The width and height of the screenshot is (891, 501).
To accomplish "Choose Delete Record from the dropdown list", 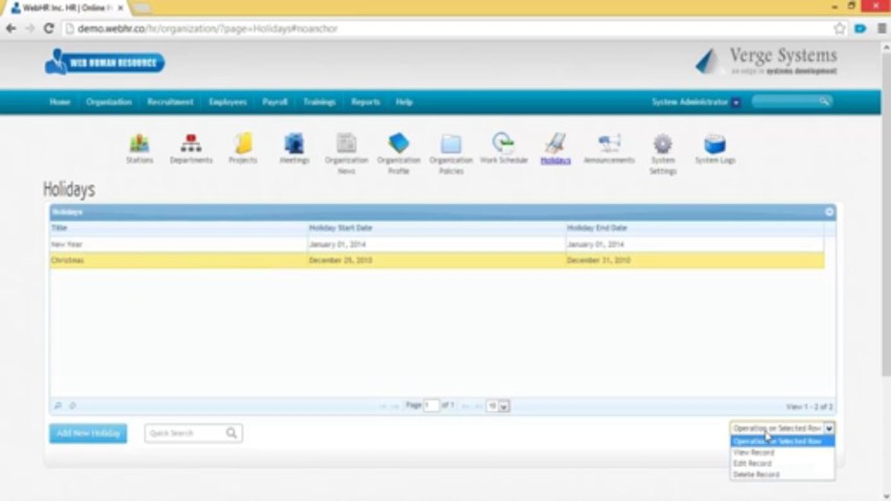I will point(782,475).
